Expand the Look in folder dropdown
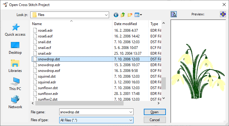229x126 pixels. [x=106, y=15]
